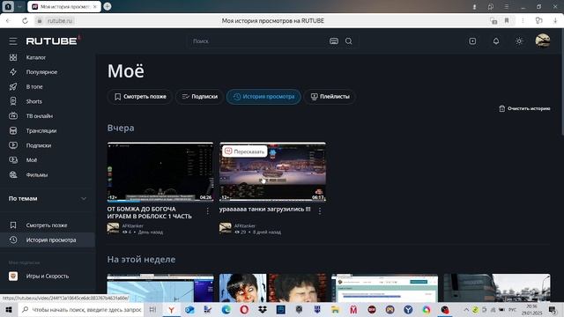
Task: Click the Windows taskbar search box
Action: [x=81, y=309]
